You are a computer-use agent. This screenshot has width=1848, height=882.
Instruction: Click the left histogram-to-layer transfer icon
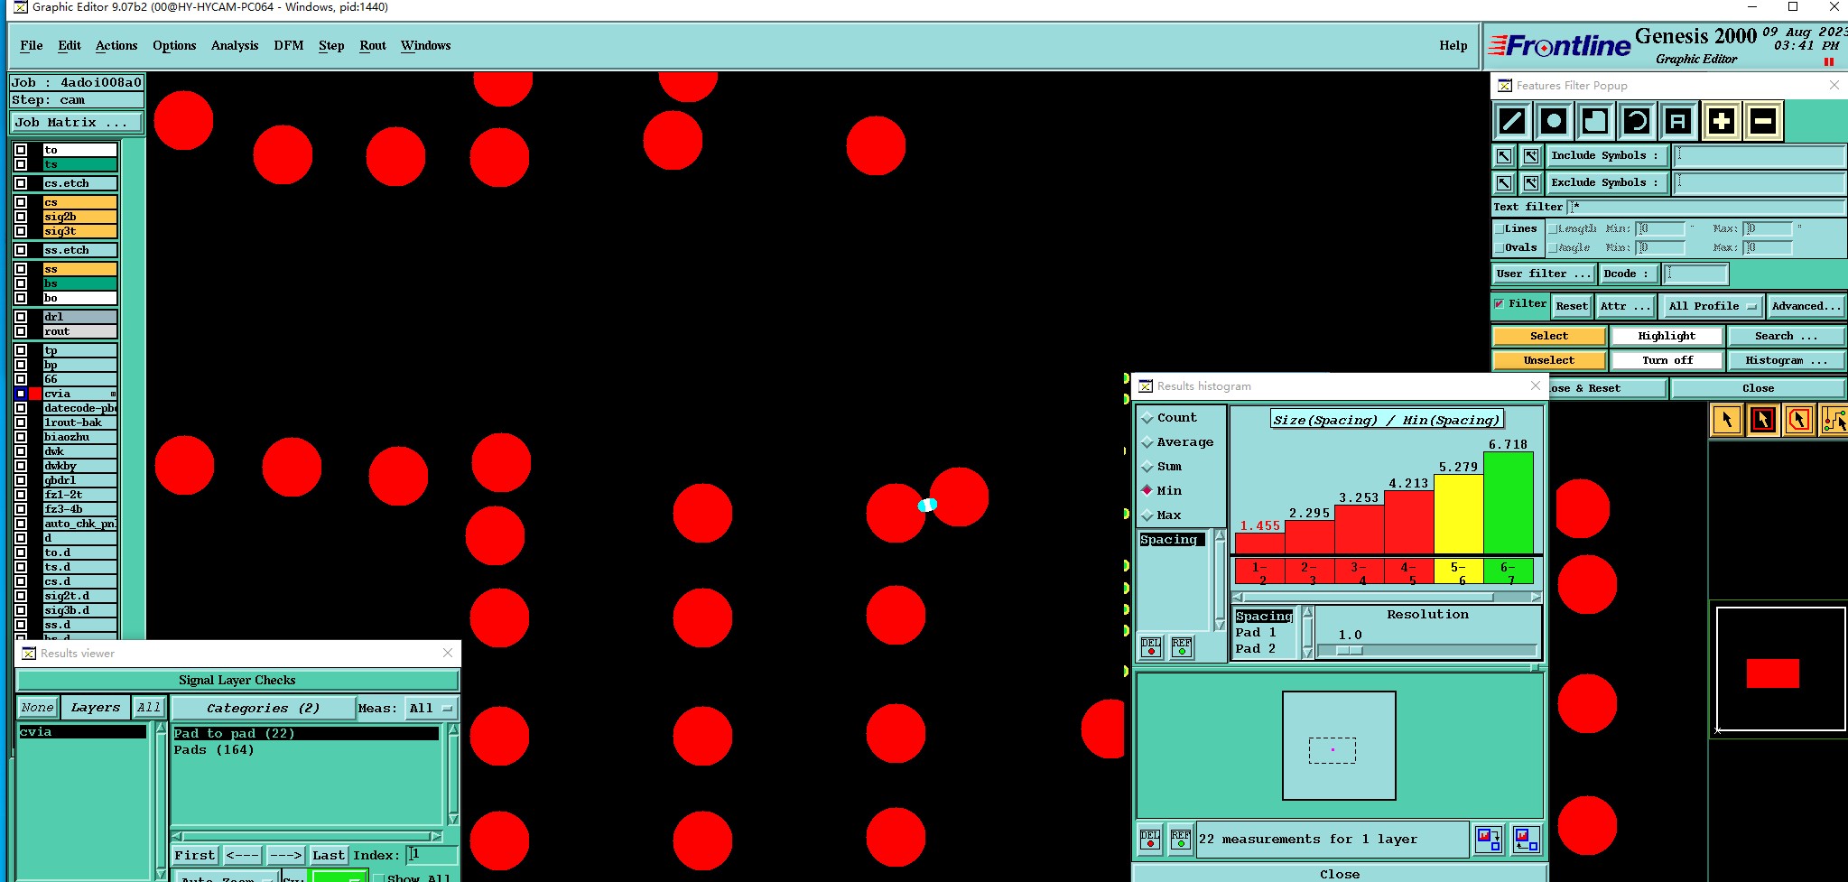[1489, 840]
